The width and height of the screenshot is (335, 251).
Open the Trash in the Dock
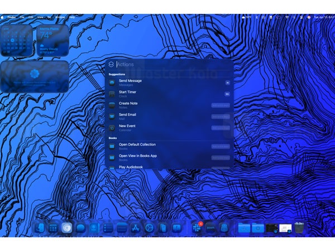pos(299,228)
